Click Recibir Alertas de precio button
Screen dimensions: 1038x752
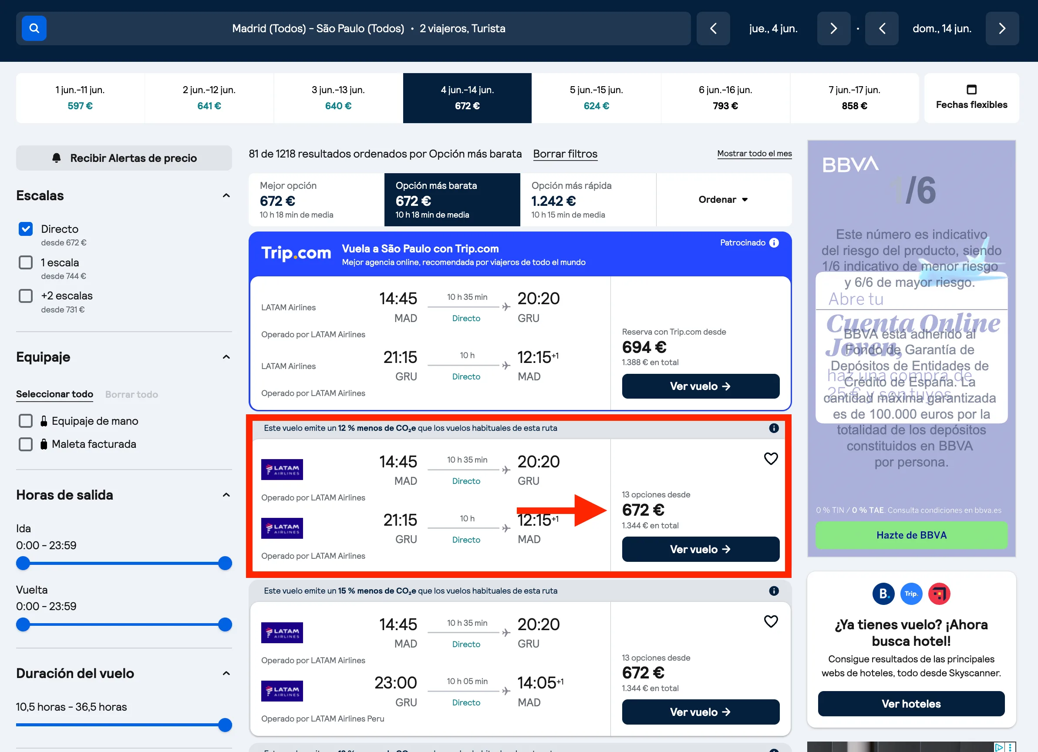[124, 158]
